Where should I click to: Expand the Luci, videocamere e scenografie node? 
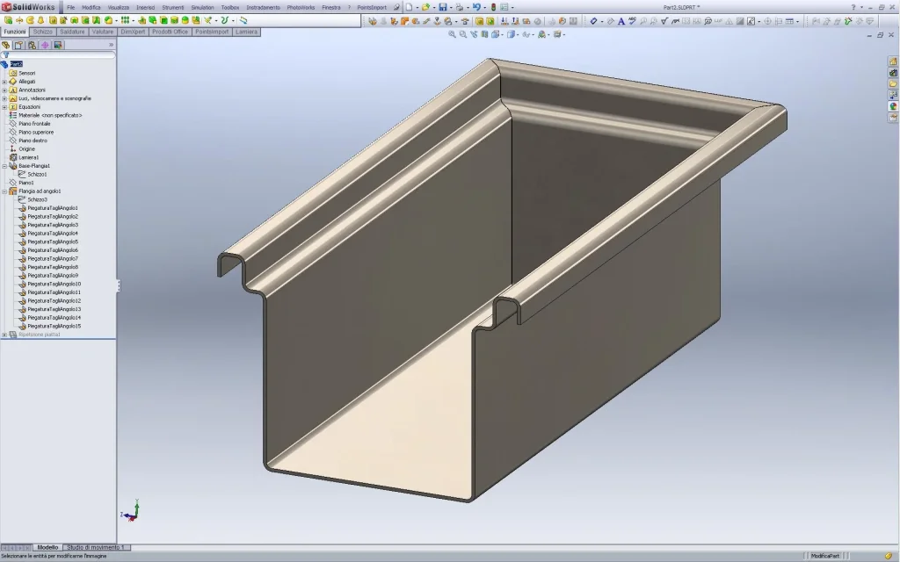click(4, 98)
